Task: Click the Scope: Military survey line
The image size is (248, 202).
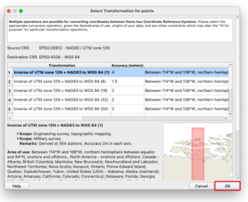Action: (40, 139)
